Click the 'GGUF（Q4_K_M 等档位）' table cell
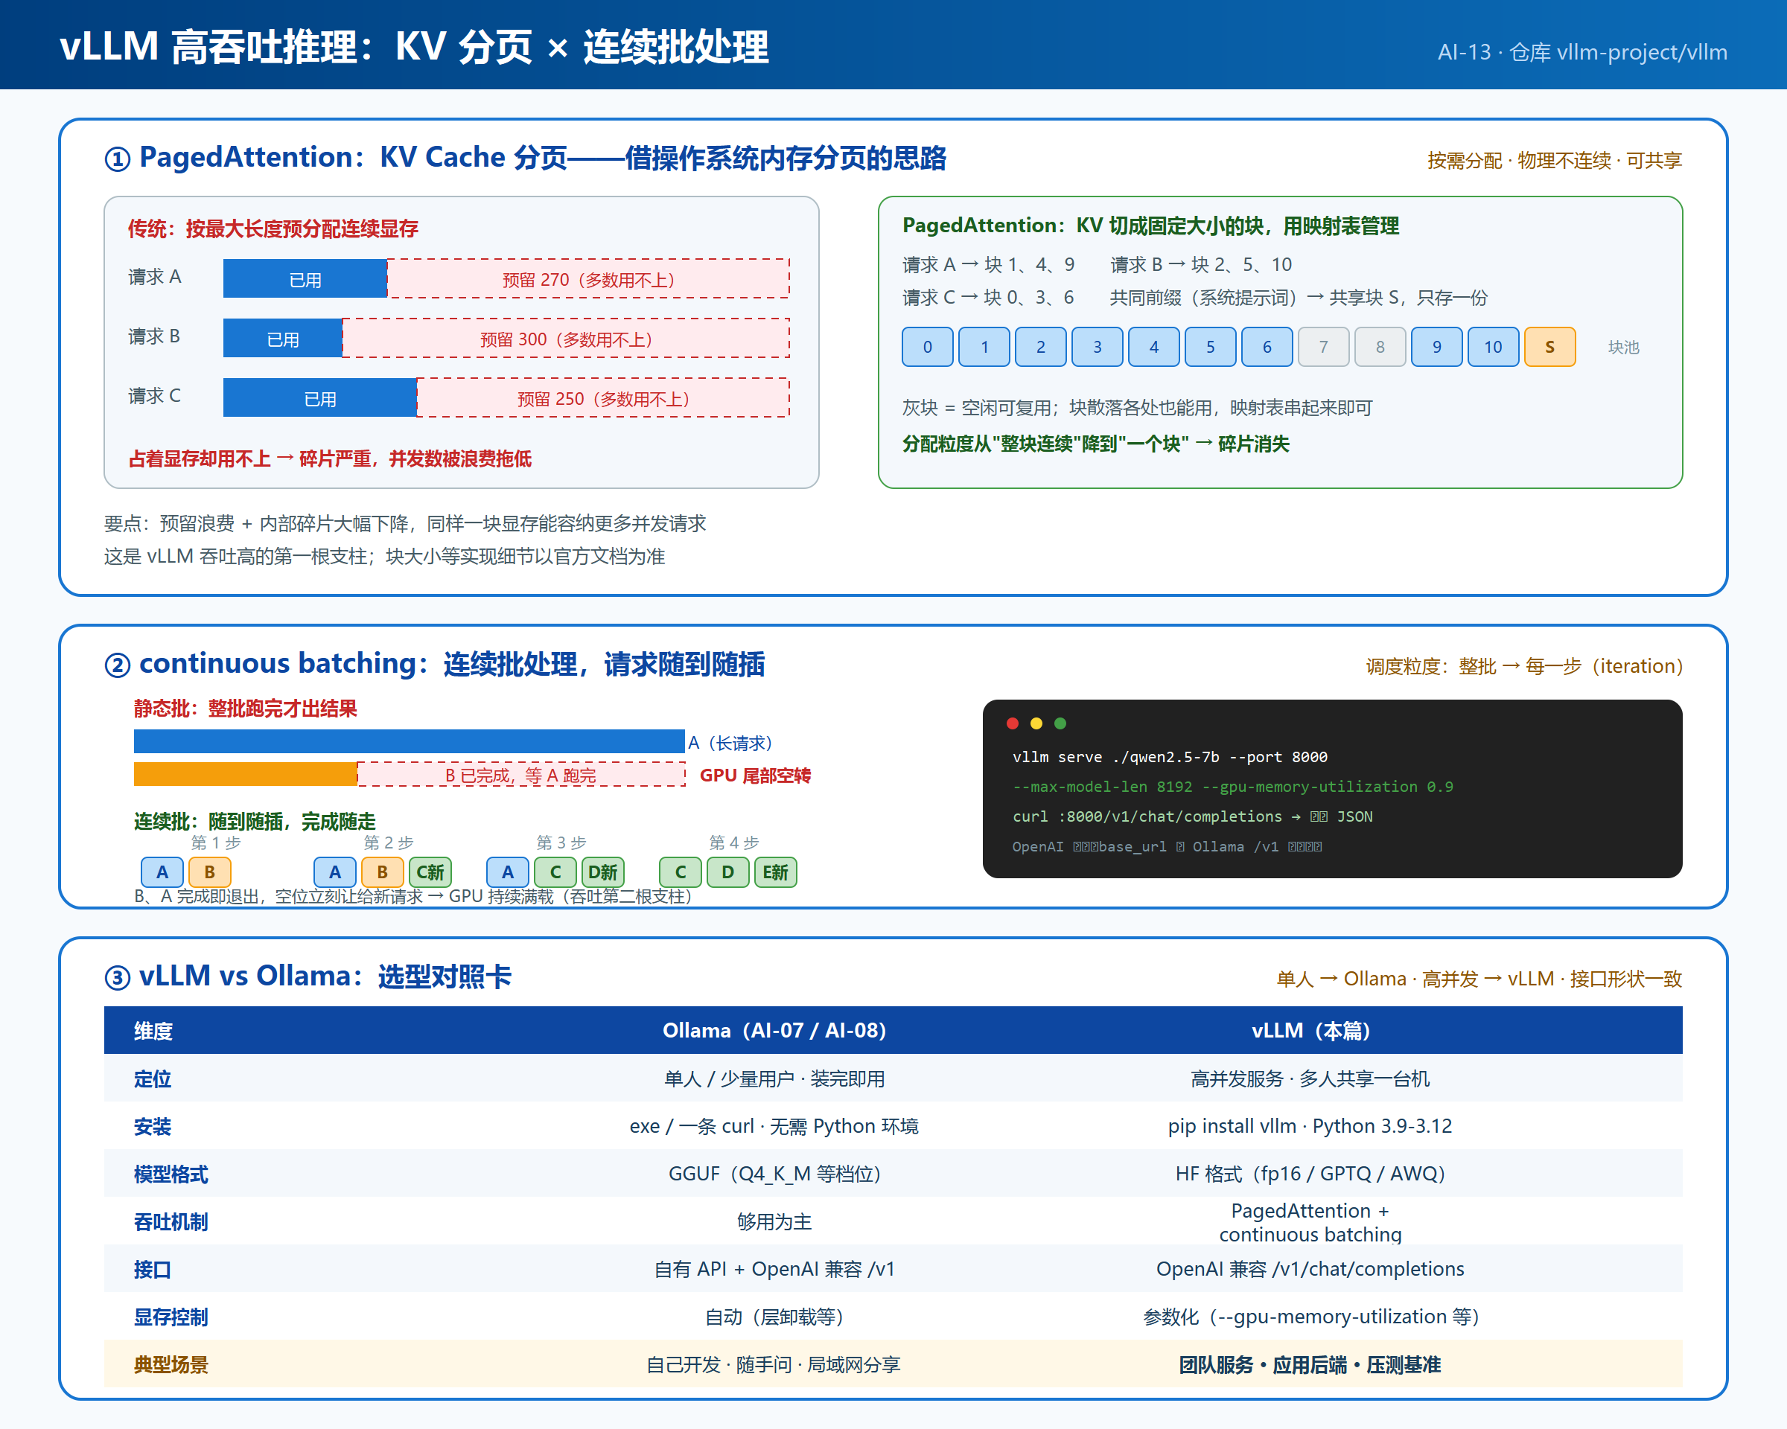Screen dimensions: 1787x1429 (774, 1174)
